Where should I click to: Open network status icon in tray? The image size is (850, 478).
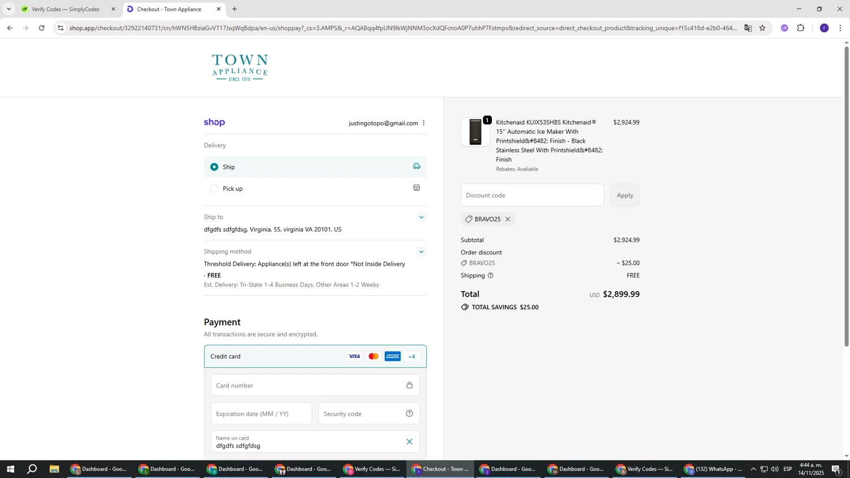pyautogui.click(x=764, y=469)
